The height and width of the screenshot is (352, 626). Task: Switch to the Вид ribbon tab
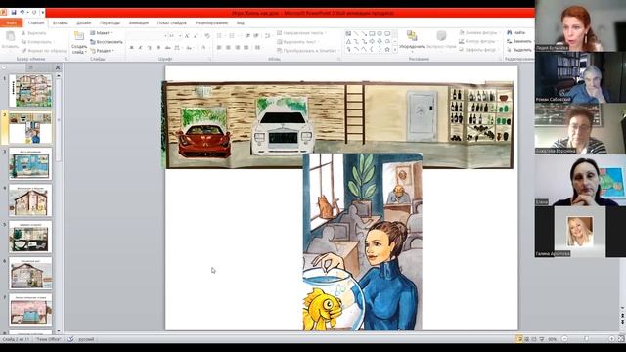point(241,22)
